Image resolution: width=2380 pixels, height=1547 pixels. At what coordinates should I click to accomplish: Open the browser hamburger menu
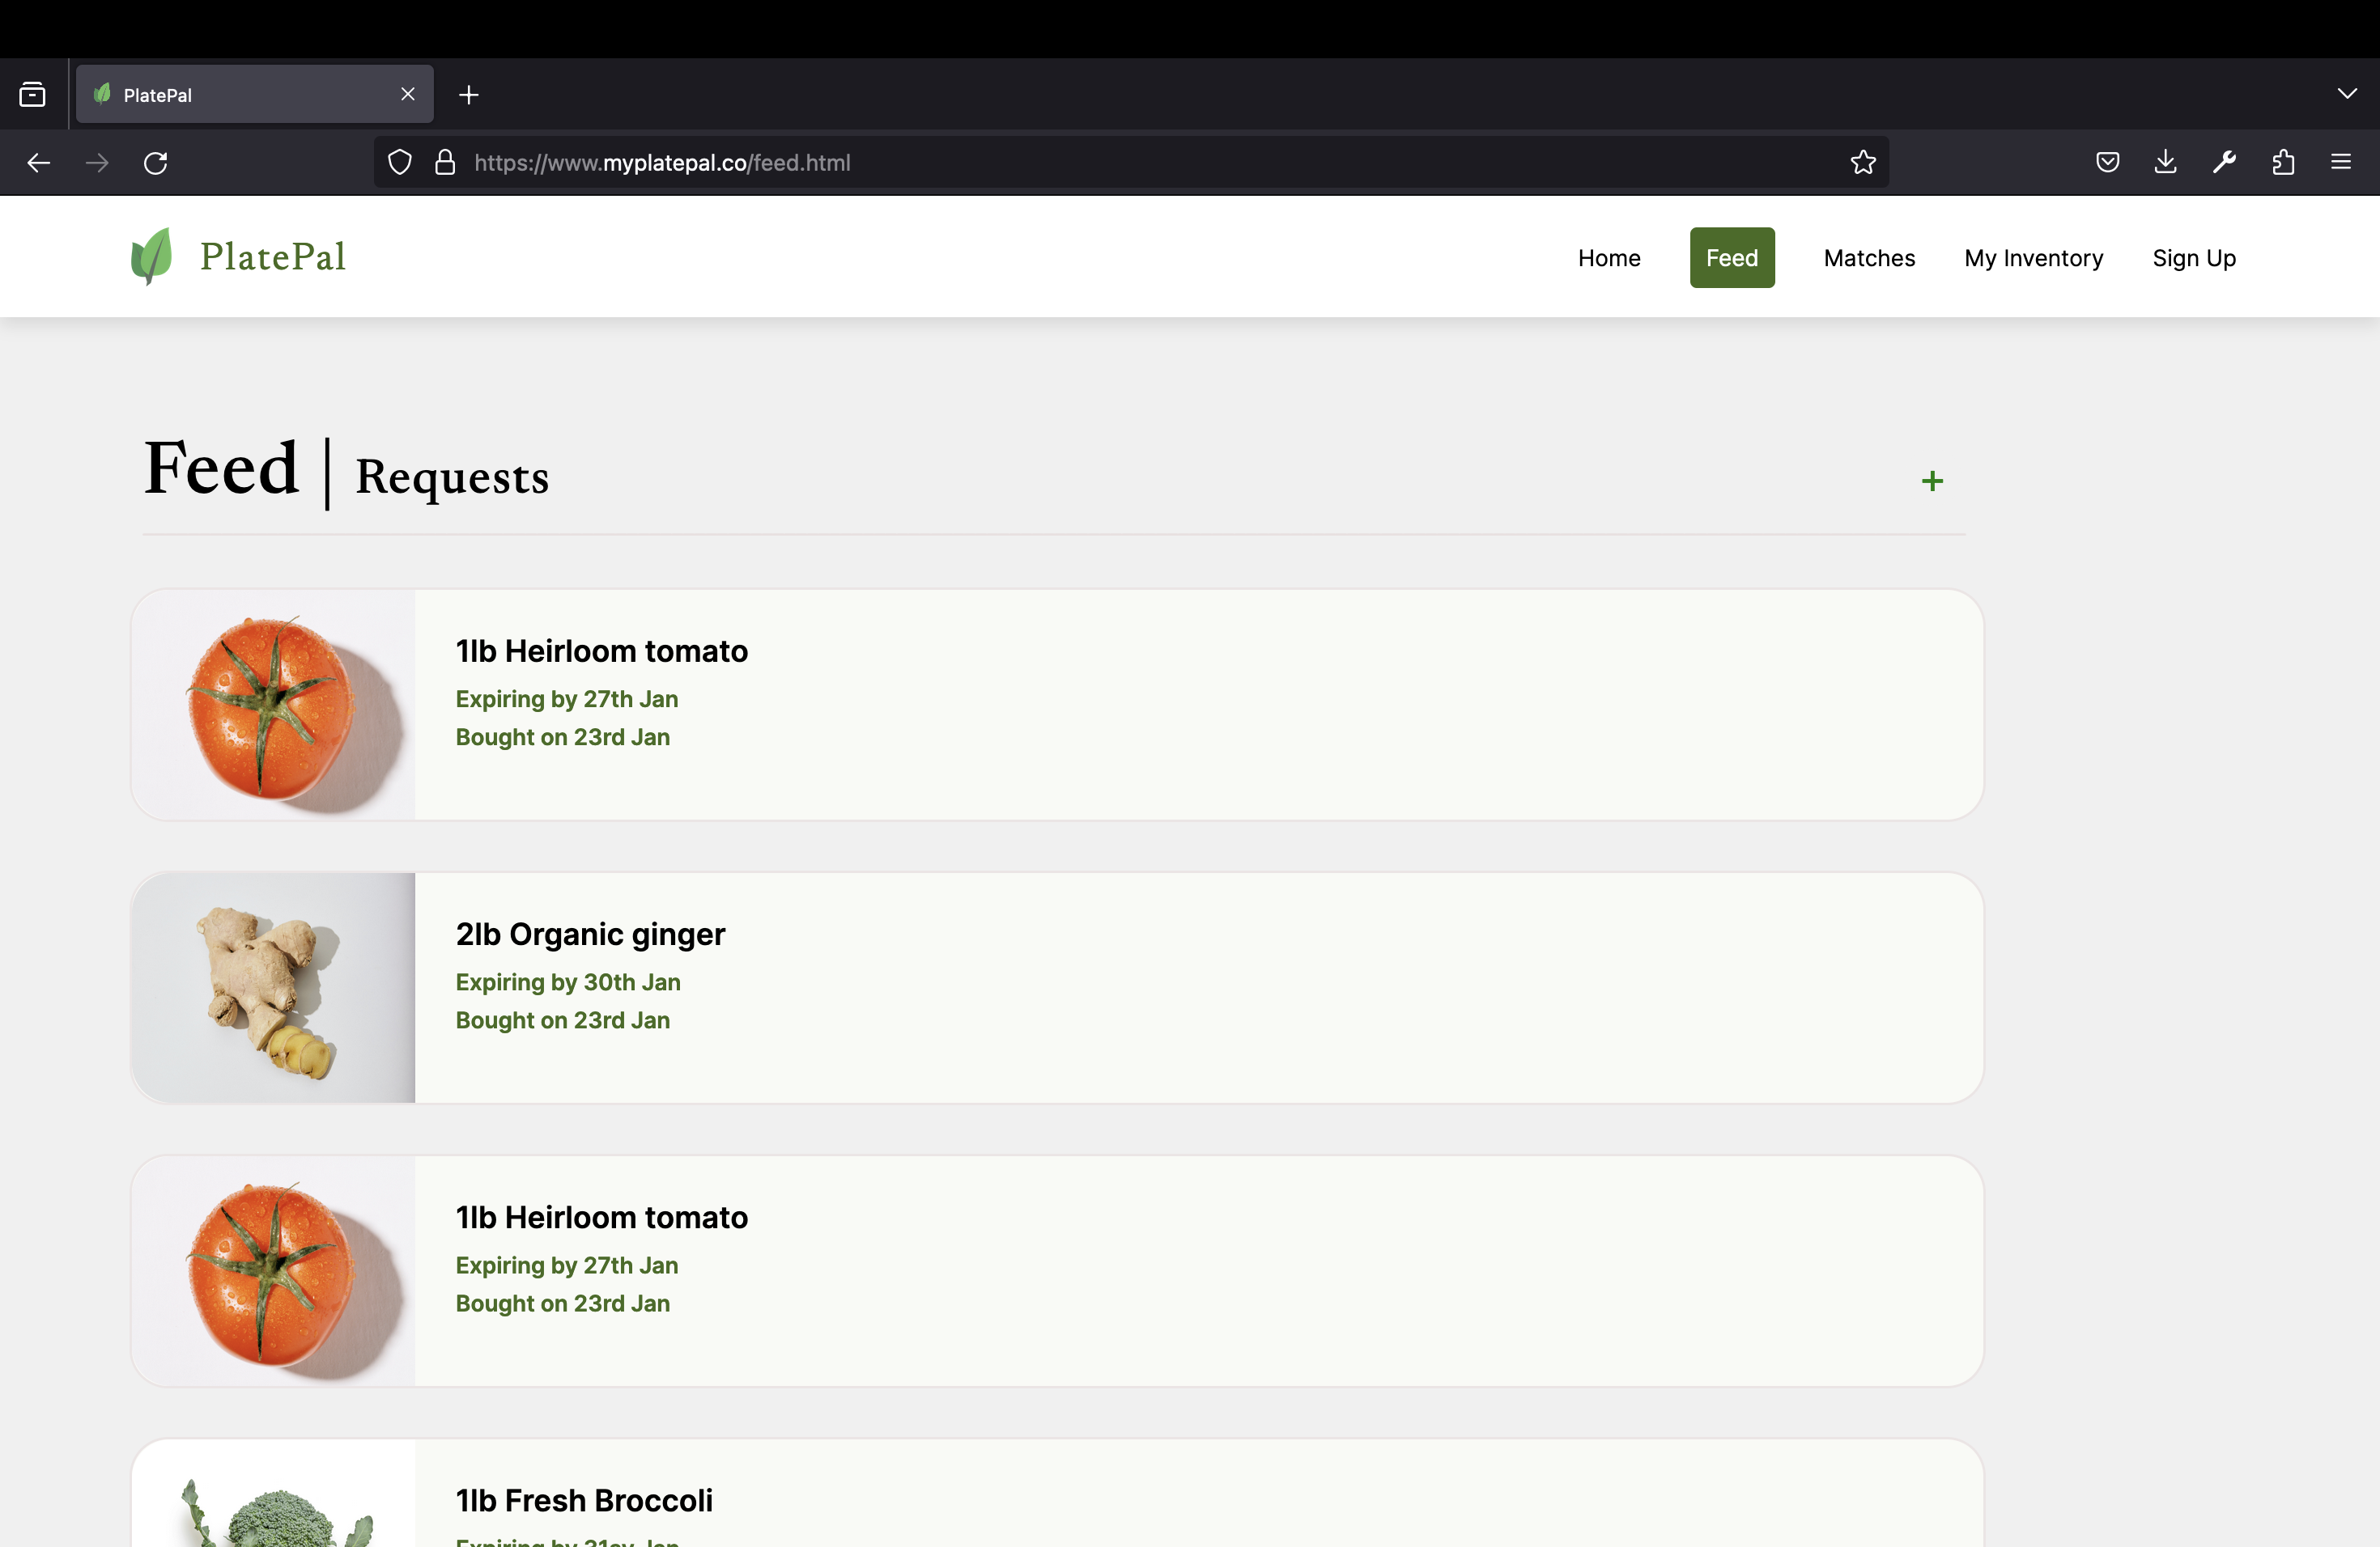[2341, 163]
